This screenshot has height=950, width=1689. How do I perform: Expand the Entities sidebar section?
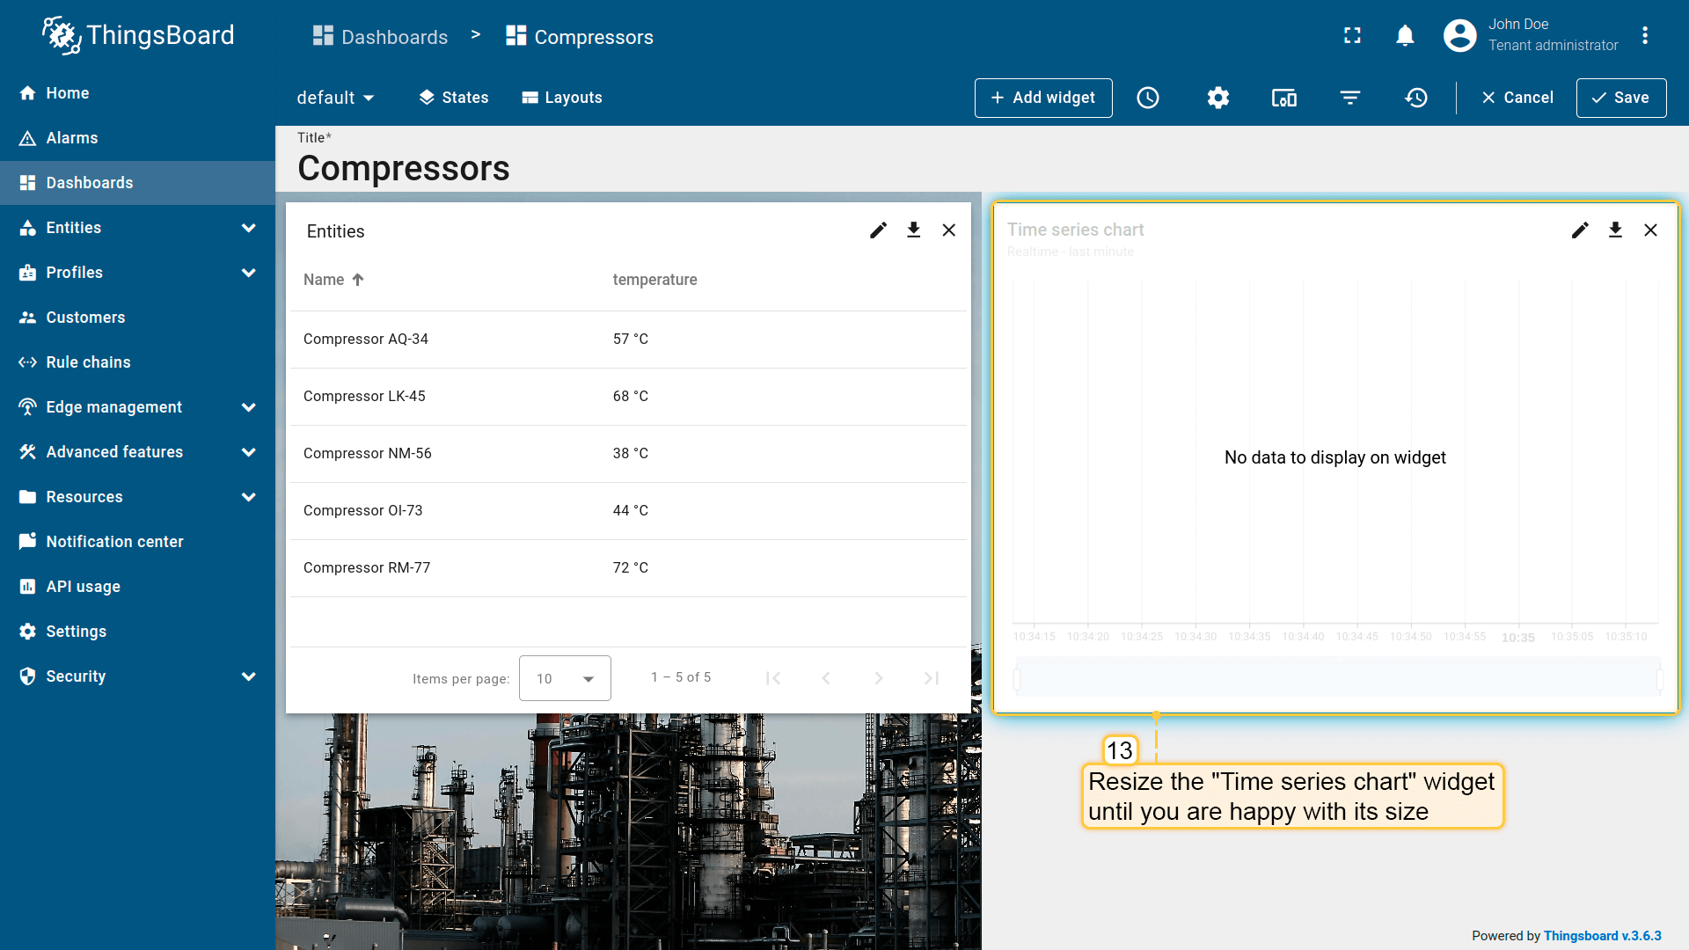(249, 228)
